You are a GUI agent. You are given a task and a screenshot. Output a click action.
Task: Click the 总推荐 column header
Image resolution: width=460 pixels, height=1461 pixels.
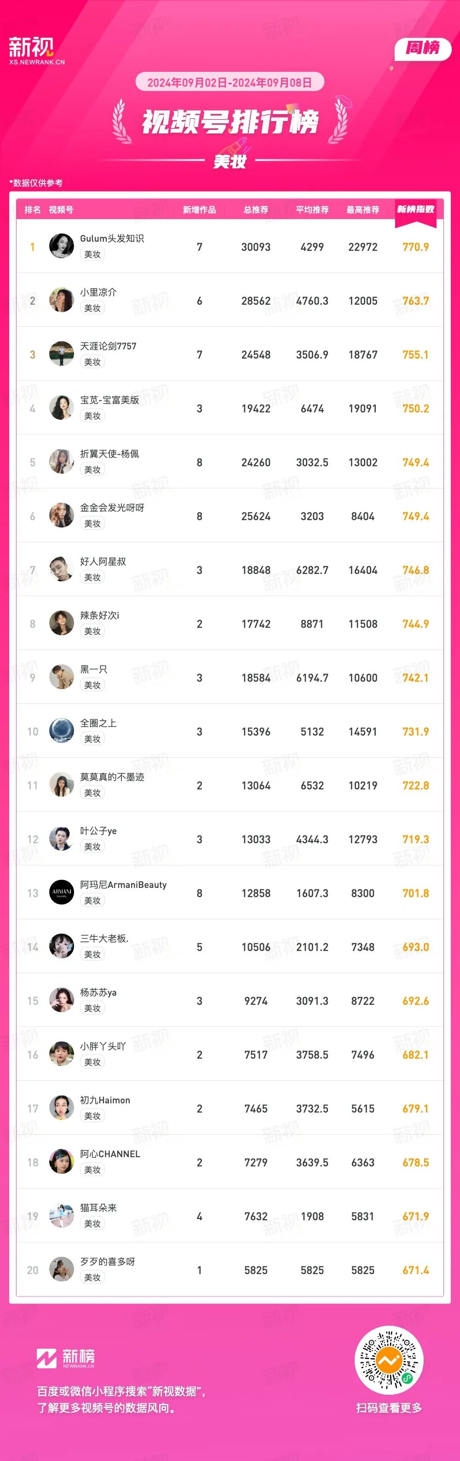tap(256, 210)
